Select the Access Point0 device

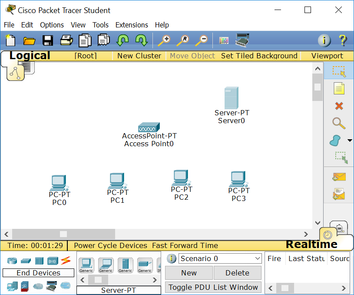pos(149,127)
